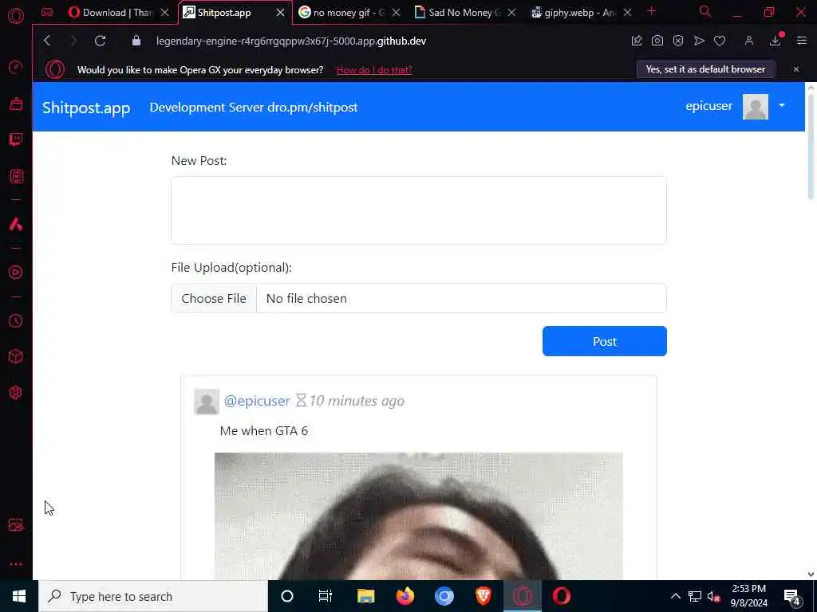
Task: Submit with the blue Post button
Action: 605,341
